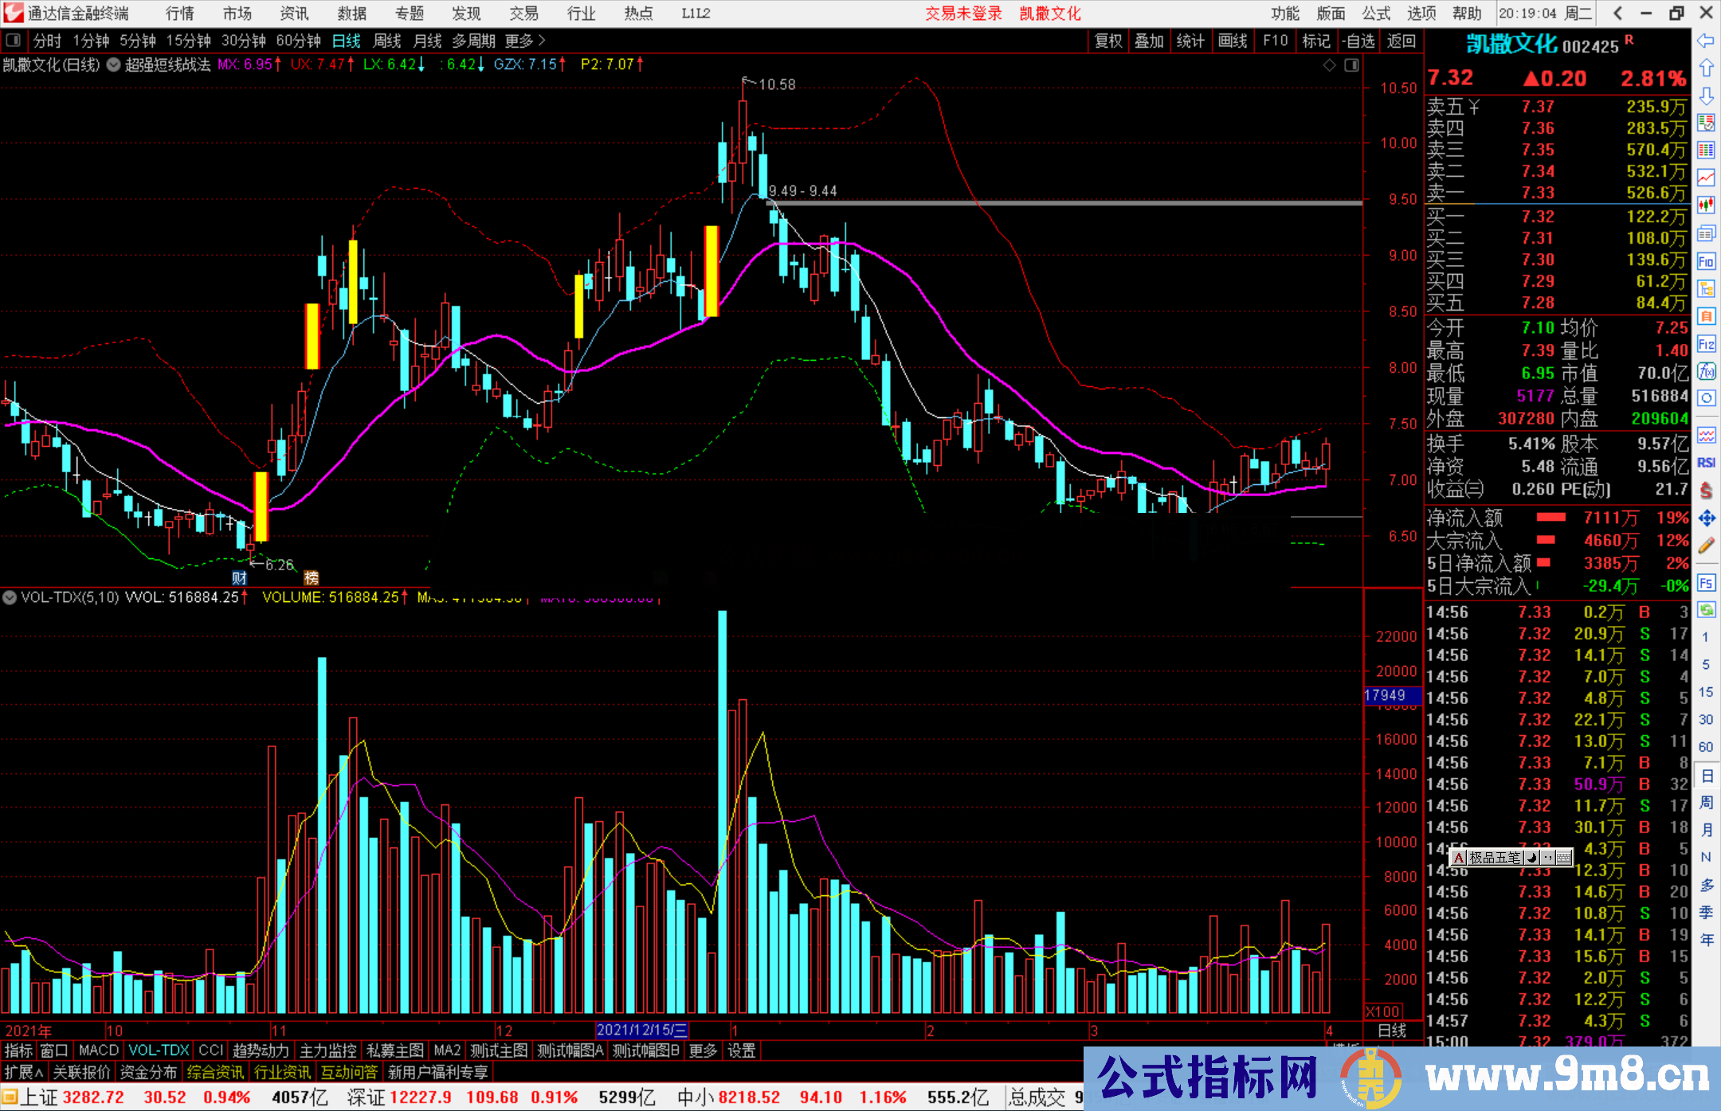Click the yellow signal candle near 6.26 low

pyautogui.click(x=261, y=506)
